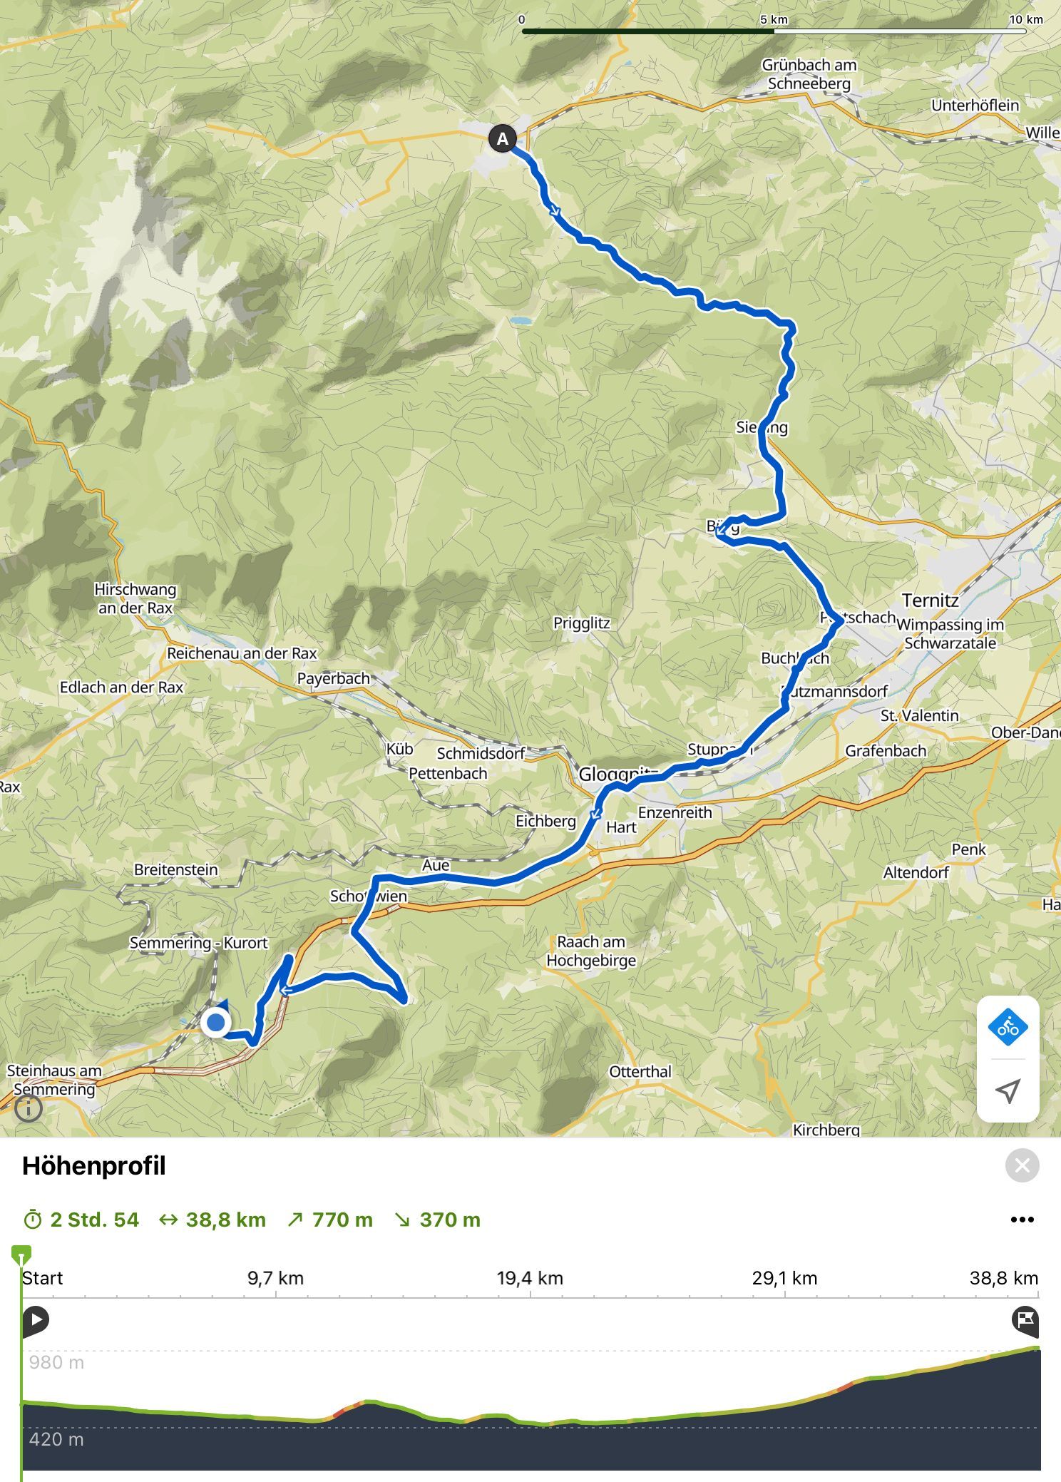Tap the 770 m ascent stat
Screen dimensions: 1061x1482
(330, 1220)
